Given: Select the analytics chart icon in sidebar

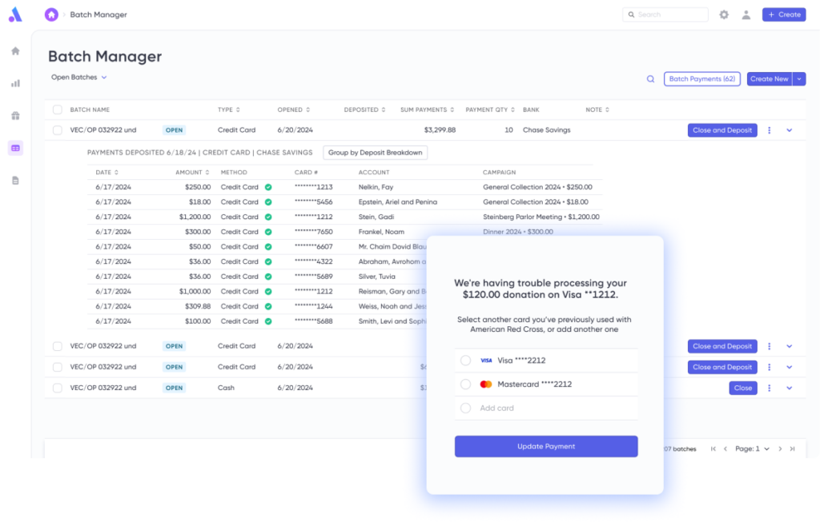Looking at the screenshot, I should coord(14,82).
